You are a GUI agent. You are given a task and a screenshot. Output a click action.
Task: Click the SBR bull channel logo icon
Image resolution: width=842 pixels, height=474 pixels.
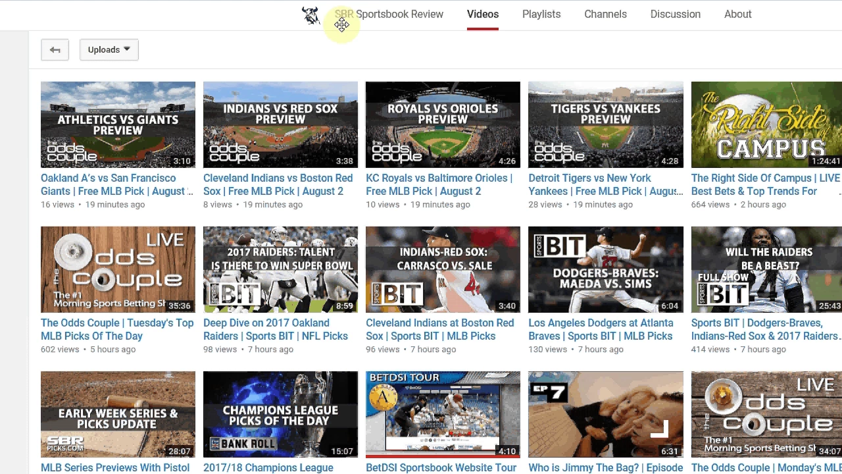pos(310,14)
